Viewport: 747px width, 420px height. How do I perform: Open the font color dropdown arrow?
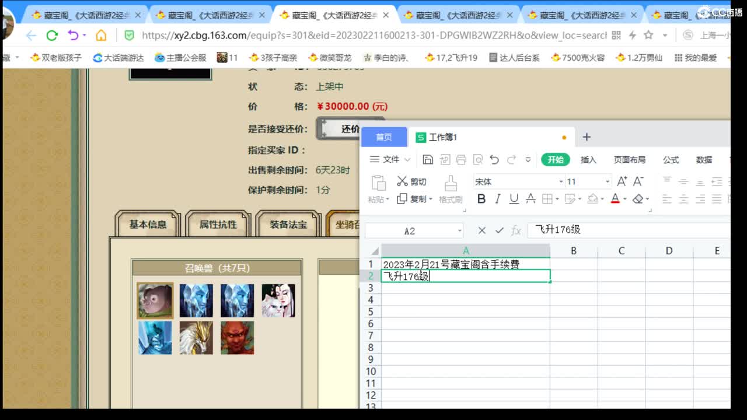tap(624, 199)
